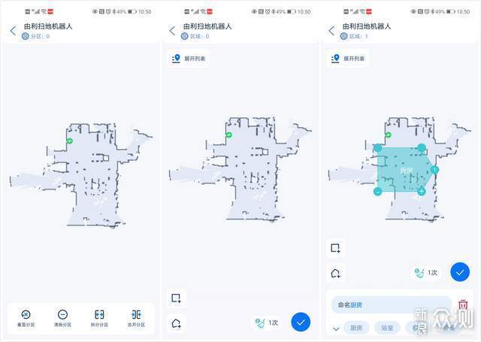The height and width of the screenshot is (342, 481).
Task: Toggle cleaning count 1次 in middle screen
Action: pyautogui.click(x=267, y=322)
